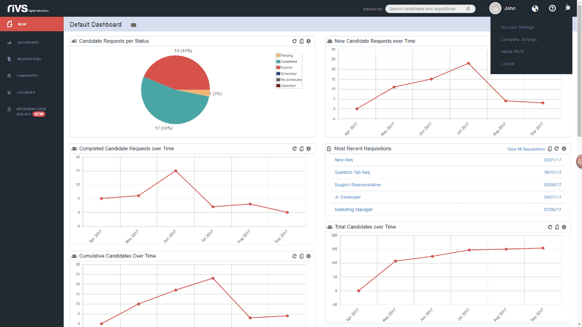Click the Default Dashboard title
The height and width of the screenshot is (327, 582).
coord(95,25)
